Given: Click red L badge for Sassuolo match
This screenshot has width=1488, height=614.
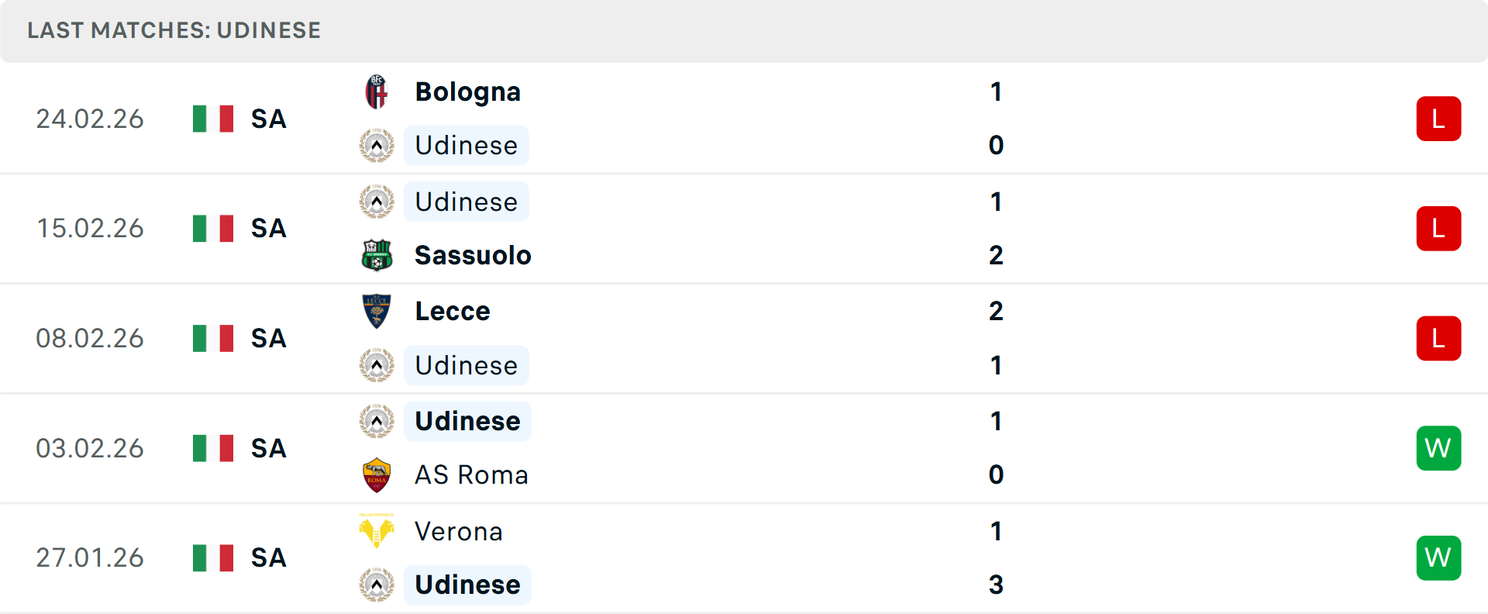Looking at the screenshot, I should pyautogui.click(x=1438, y=229).
